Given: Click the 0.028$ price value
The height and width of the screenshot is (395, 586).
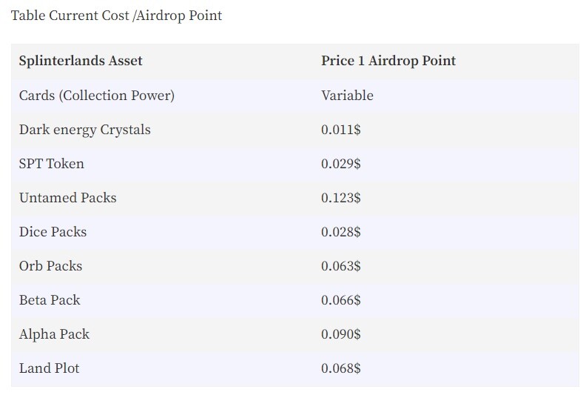Looking at the screenshot, I should pos(341,232).
